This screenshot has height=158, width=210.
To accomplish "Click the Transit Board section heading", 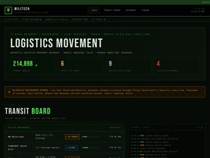I will point(28,111).
